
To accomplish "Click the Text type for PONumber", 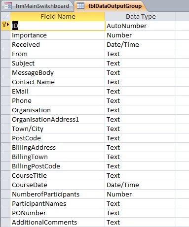I will (140, 213).
